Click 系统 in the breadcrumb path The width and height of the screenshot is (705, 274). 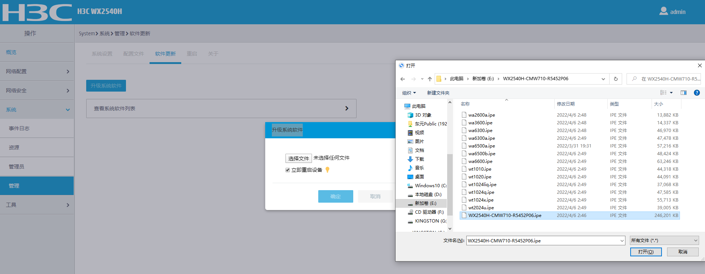coord(105,33)
